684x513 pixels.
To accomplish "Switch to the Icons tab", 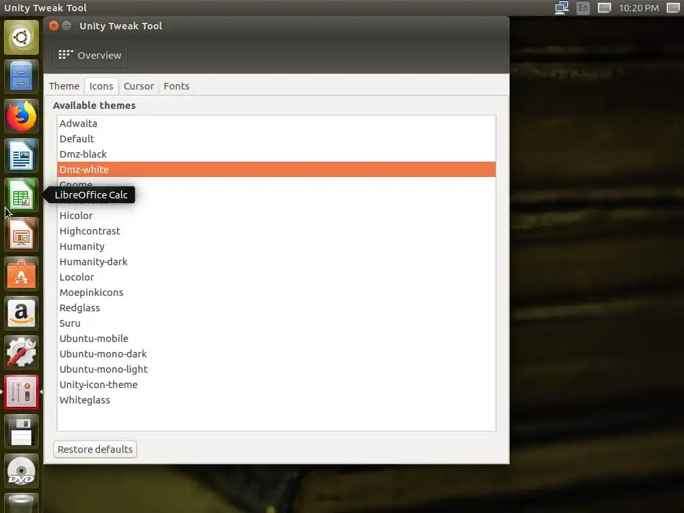I will pyautogui.click(x=102, y=86).
